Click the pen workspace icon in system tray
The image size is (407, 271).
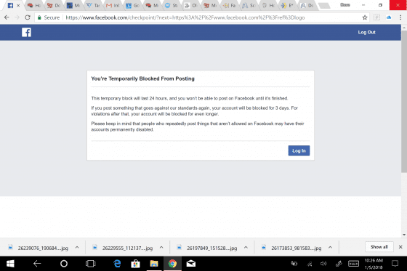click(339, 264)
